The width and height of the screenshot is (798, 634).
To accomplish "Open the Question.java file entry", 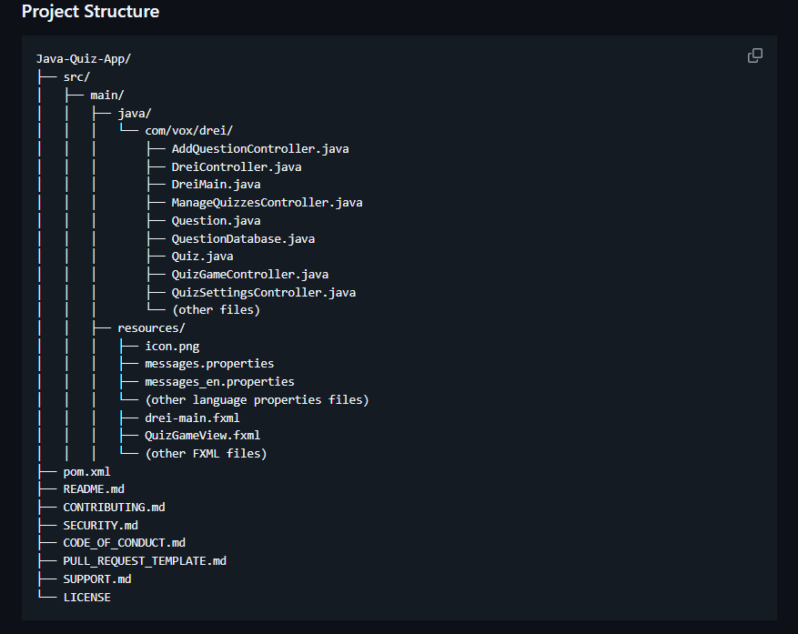I will [215, 220].
